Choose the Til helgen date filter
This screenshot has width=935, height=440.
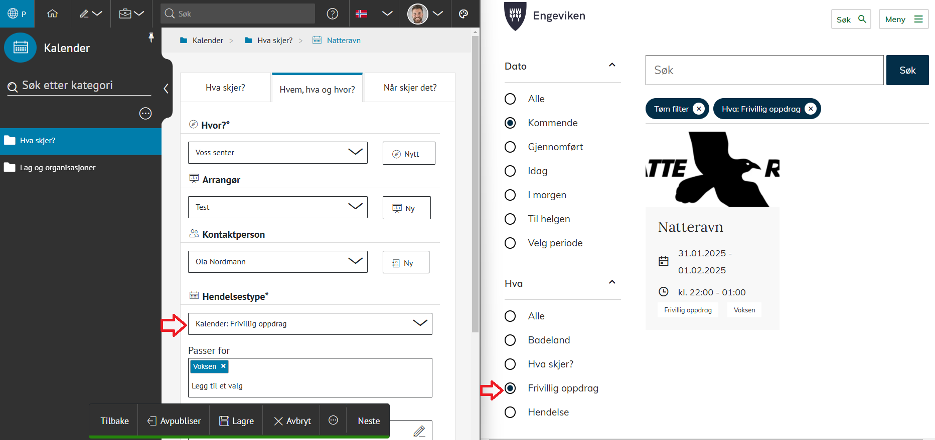[x=510, y=219]
